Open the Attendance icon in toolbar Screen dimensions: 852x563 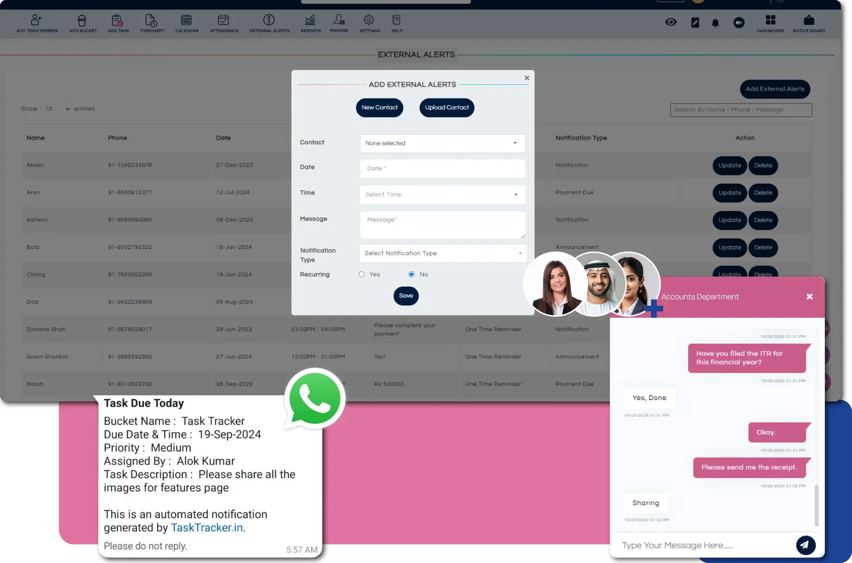pyautogui.click(x=224, y=21)
